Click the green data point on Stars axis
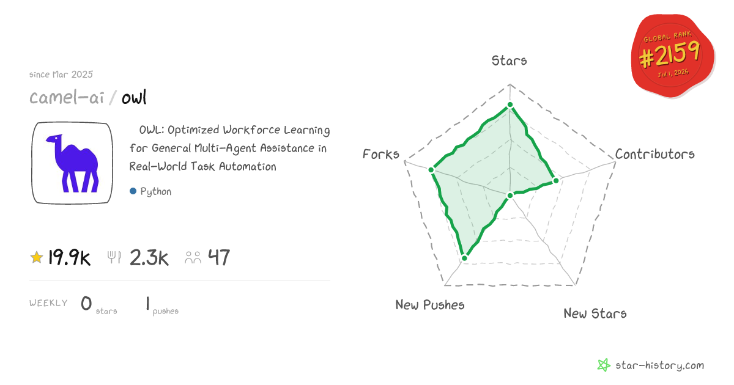Image resolution: width=734 pixels, height=385 pixels. pyautogui.click(x=510, y=106)
